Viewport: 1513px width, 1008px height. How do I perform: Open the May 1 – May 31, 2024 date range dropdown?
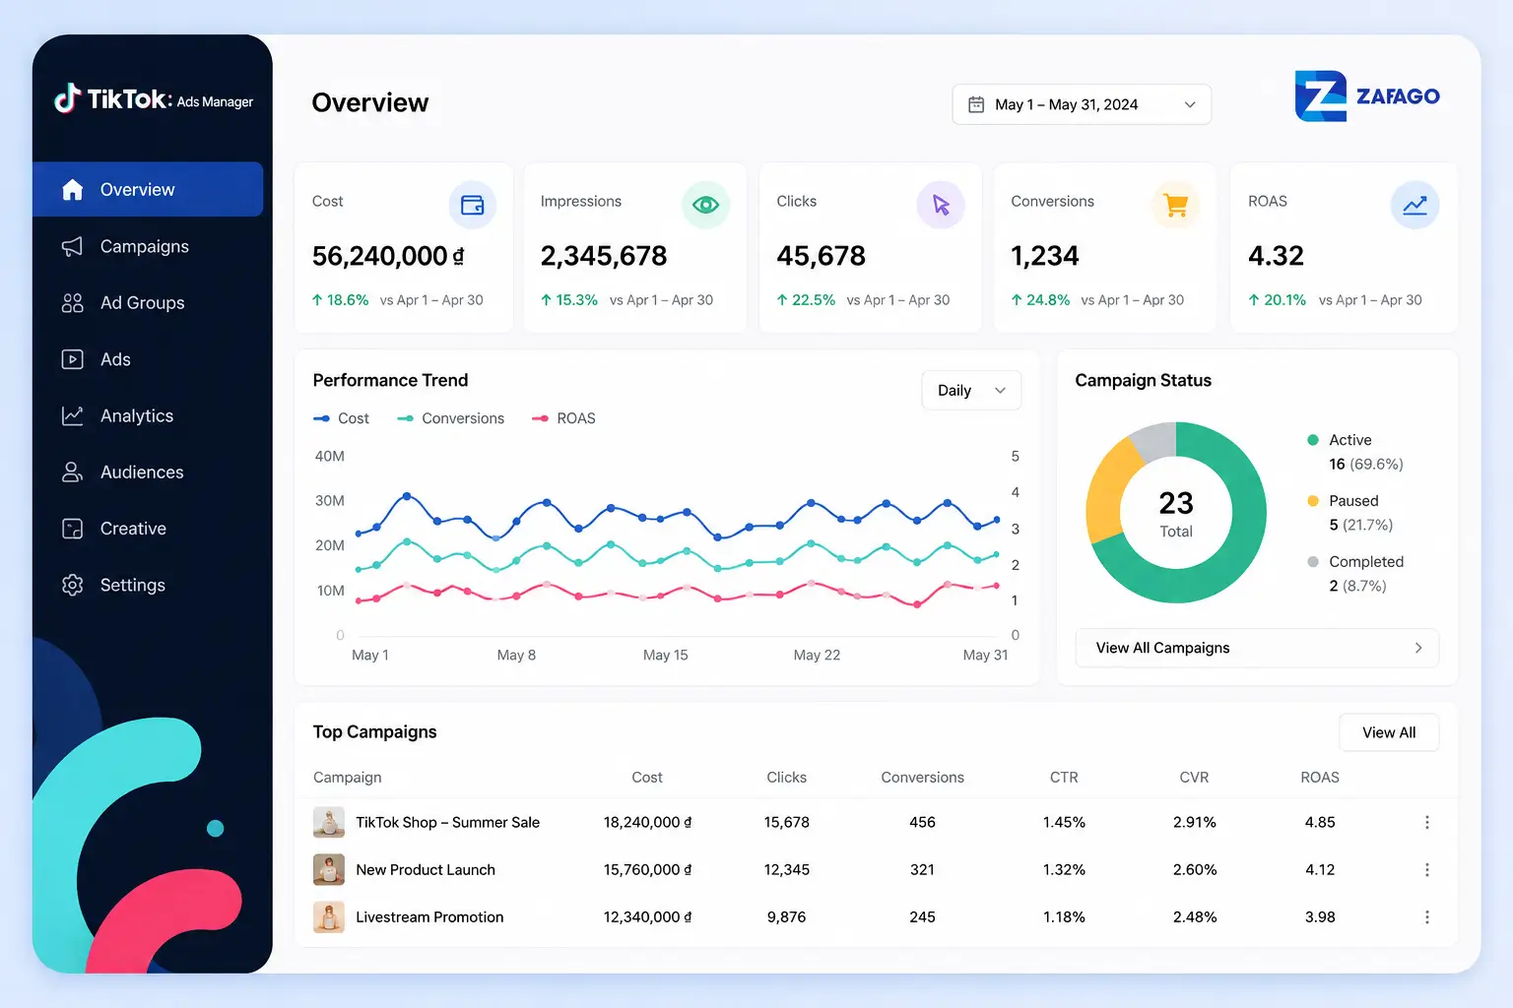pyautogui.click(x=1082, y=104)
